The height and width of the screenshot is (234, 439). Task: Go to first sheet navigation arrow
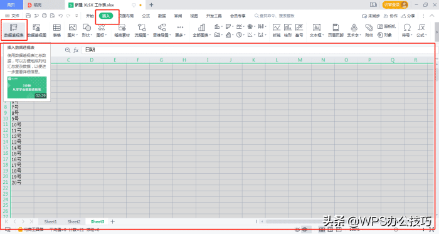[6, 221]
